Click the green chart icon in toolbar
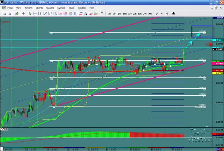224x151 pixels. click(17, 14)
